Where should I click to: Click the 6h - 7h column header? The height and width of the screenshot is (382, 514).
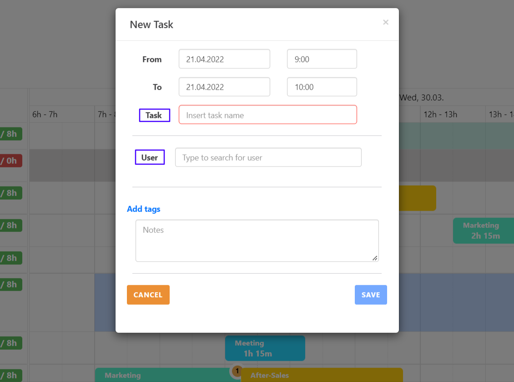pos(45,115)
